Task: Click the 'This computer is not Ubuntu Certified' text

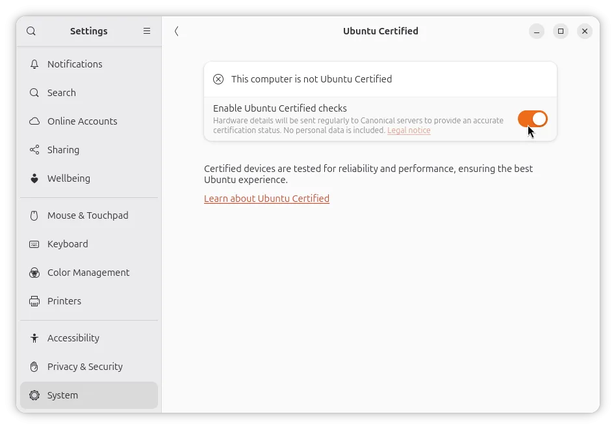Action: pos(311,79)
